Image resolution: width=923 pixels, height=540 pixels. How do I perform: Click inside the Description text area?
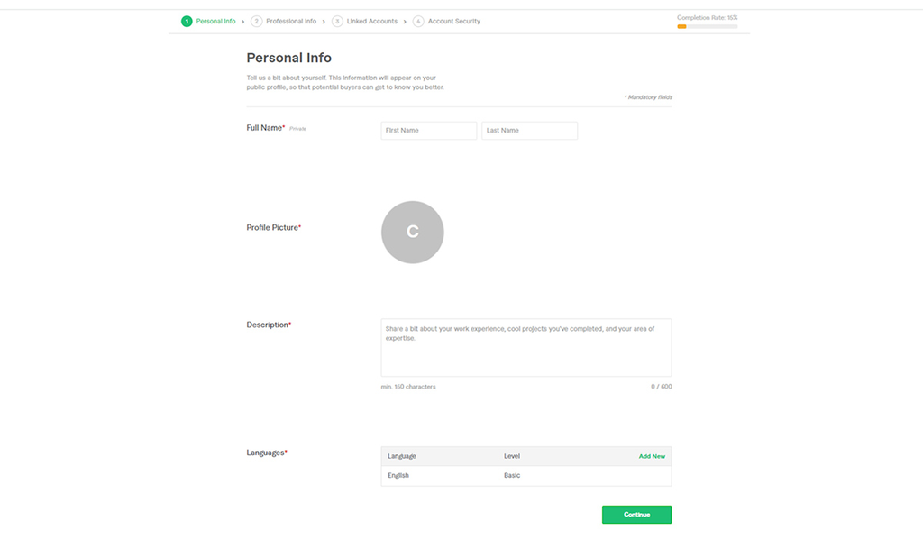525,347
